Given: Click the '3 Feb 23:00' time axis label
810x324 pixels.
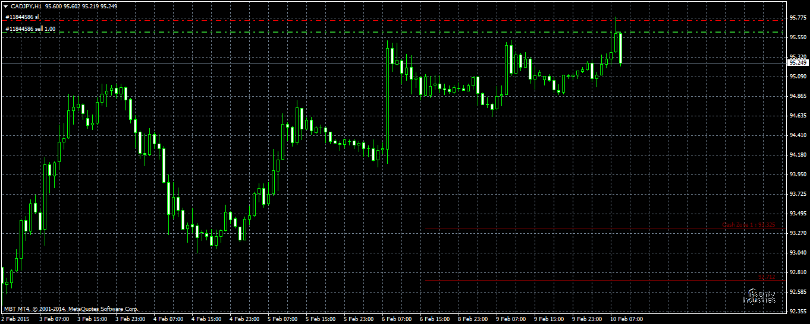Looking at the screenshot, I should (130, 319).
